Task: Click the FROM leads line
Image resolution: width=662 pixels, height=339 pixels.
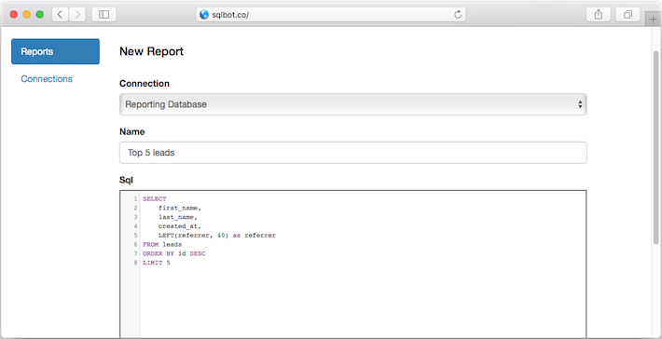Action: (162, 245)
